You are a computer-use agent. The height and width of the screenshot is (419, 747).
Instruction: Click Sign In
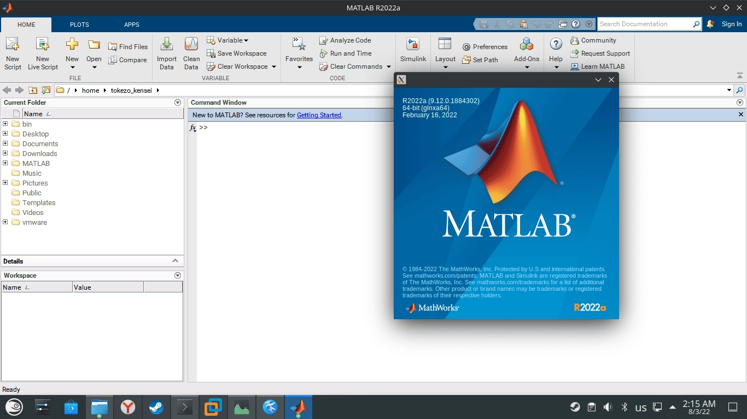732,24
